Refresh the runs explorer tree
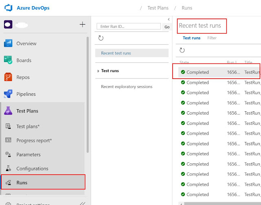 click(101, 38)
